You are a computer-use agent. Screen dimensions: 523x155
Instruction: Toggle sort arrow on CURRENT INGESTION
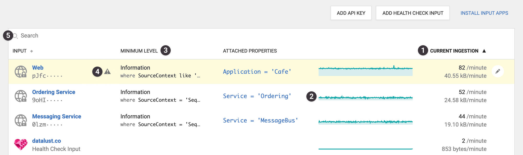tap(484, 51)
